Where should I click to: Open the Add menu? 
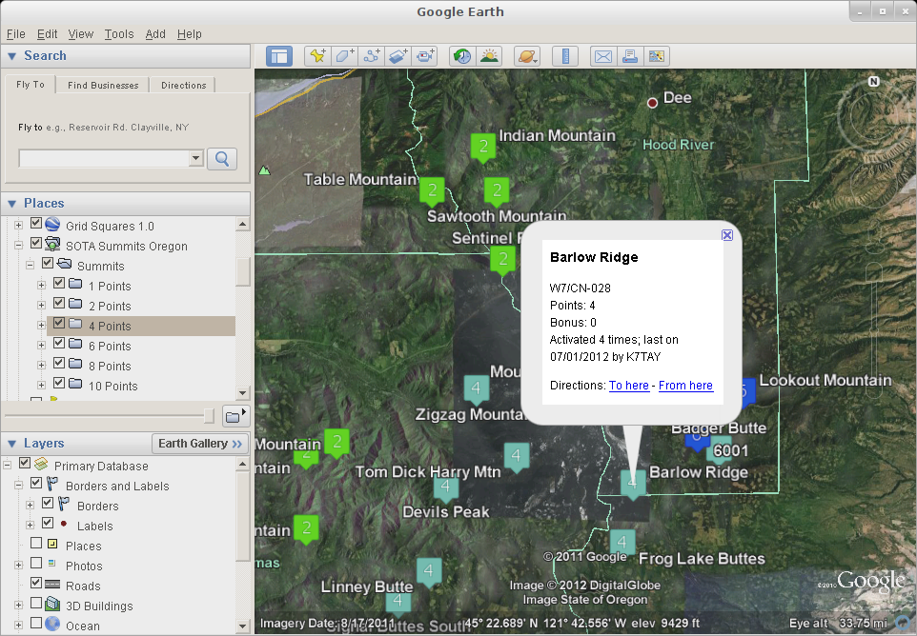pos(155,34)
